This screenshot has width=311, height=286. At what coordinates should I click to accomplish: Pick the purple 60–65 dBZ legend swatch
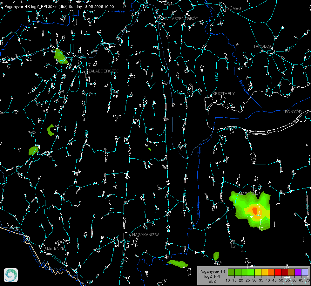click(298, 272)
